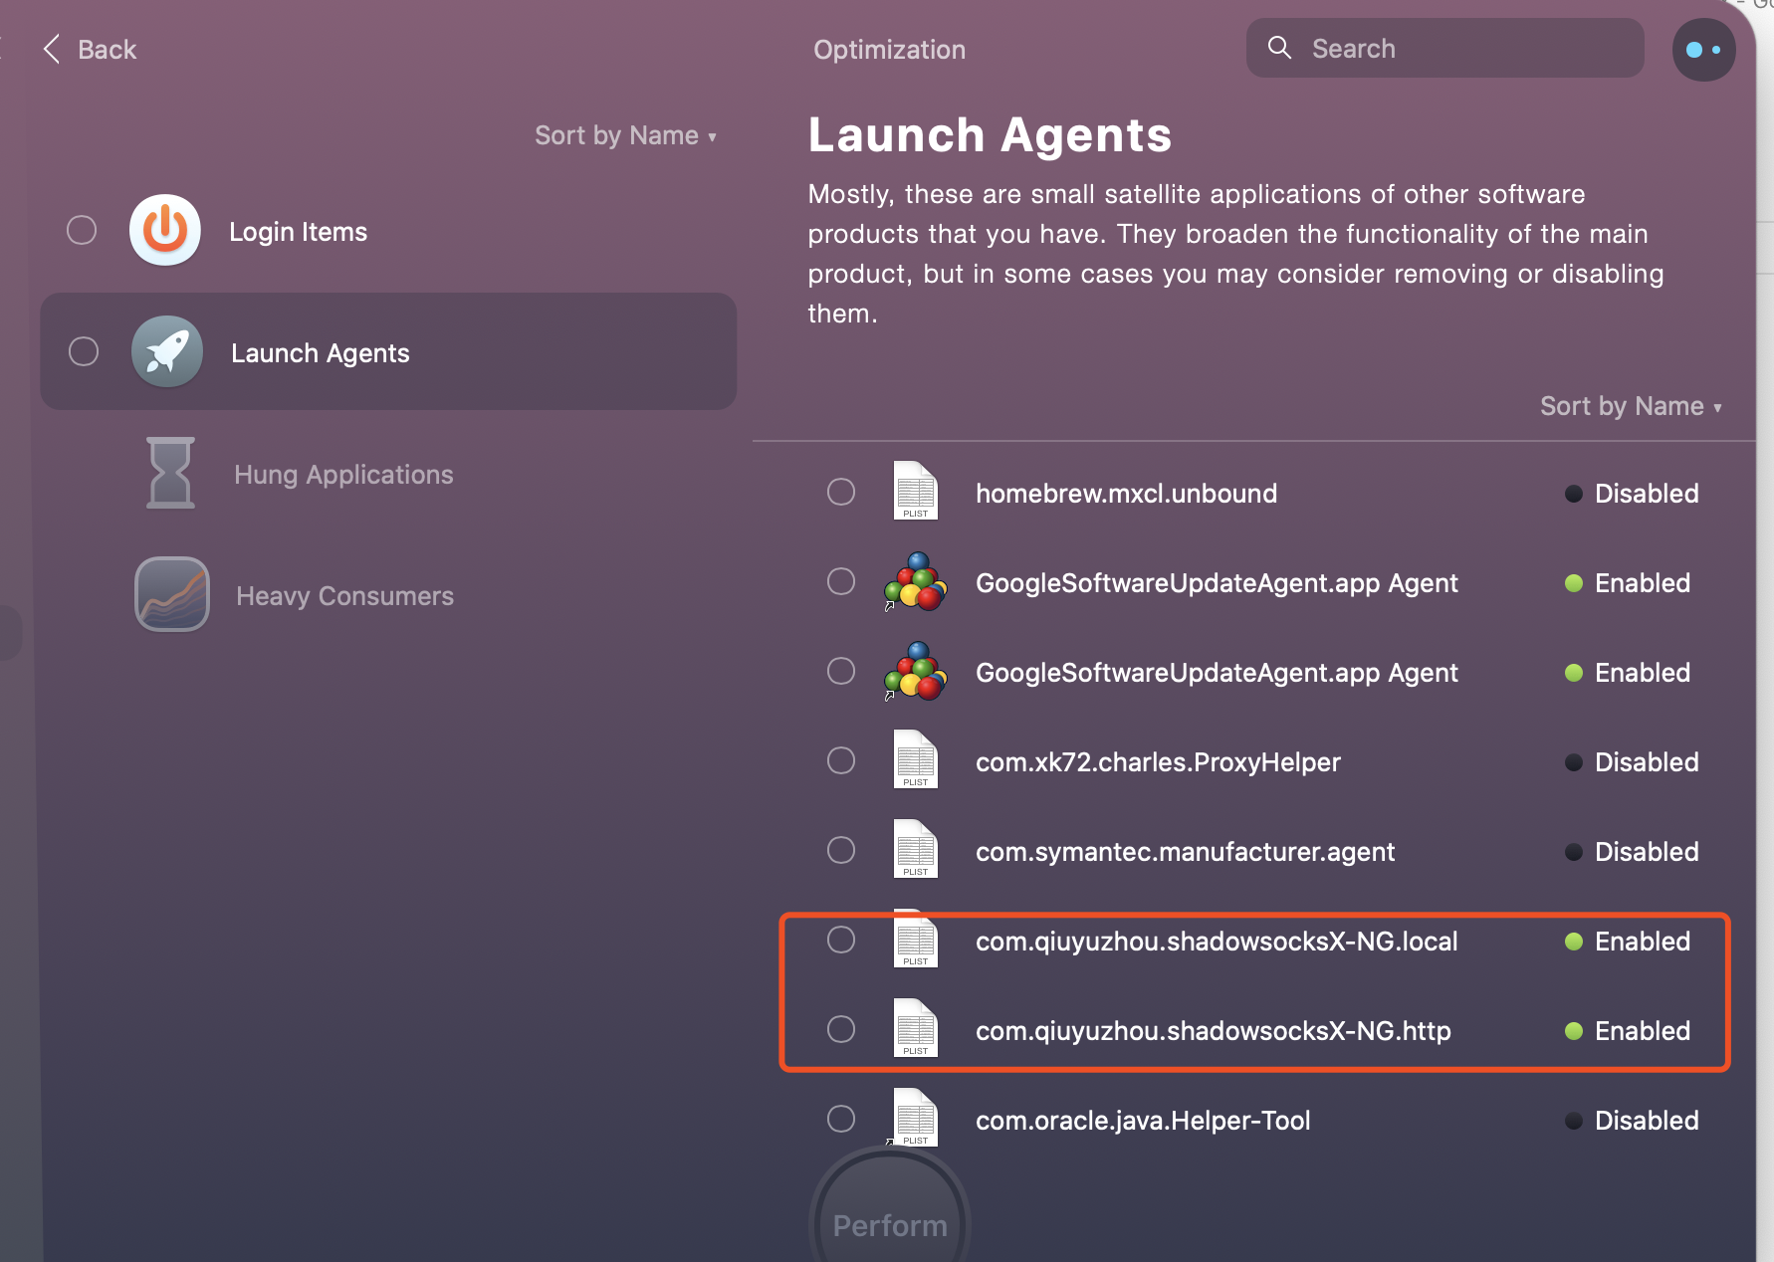Click the homebrew.mxcl.unbound plist file icon
Viewport: 1774px width, 1262px height.
(x=915, y=492)
